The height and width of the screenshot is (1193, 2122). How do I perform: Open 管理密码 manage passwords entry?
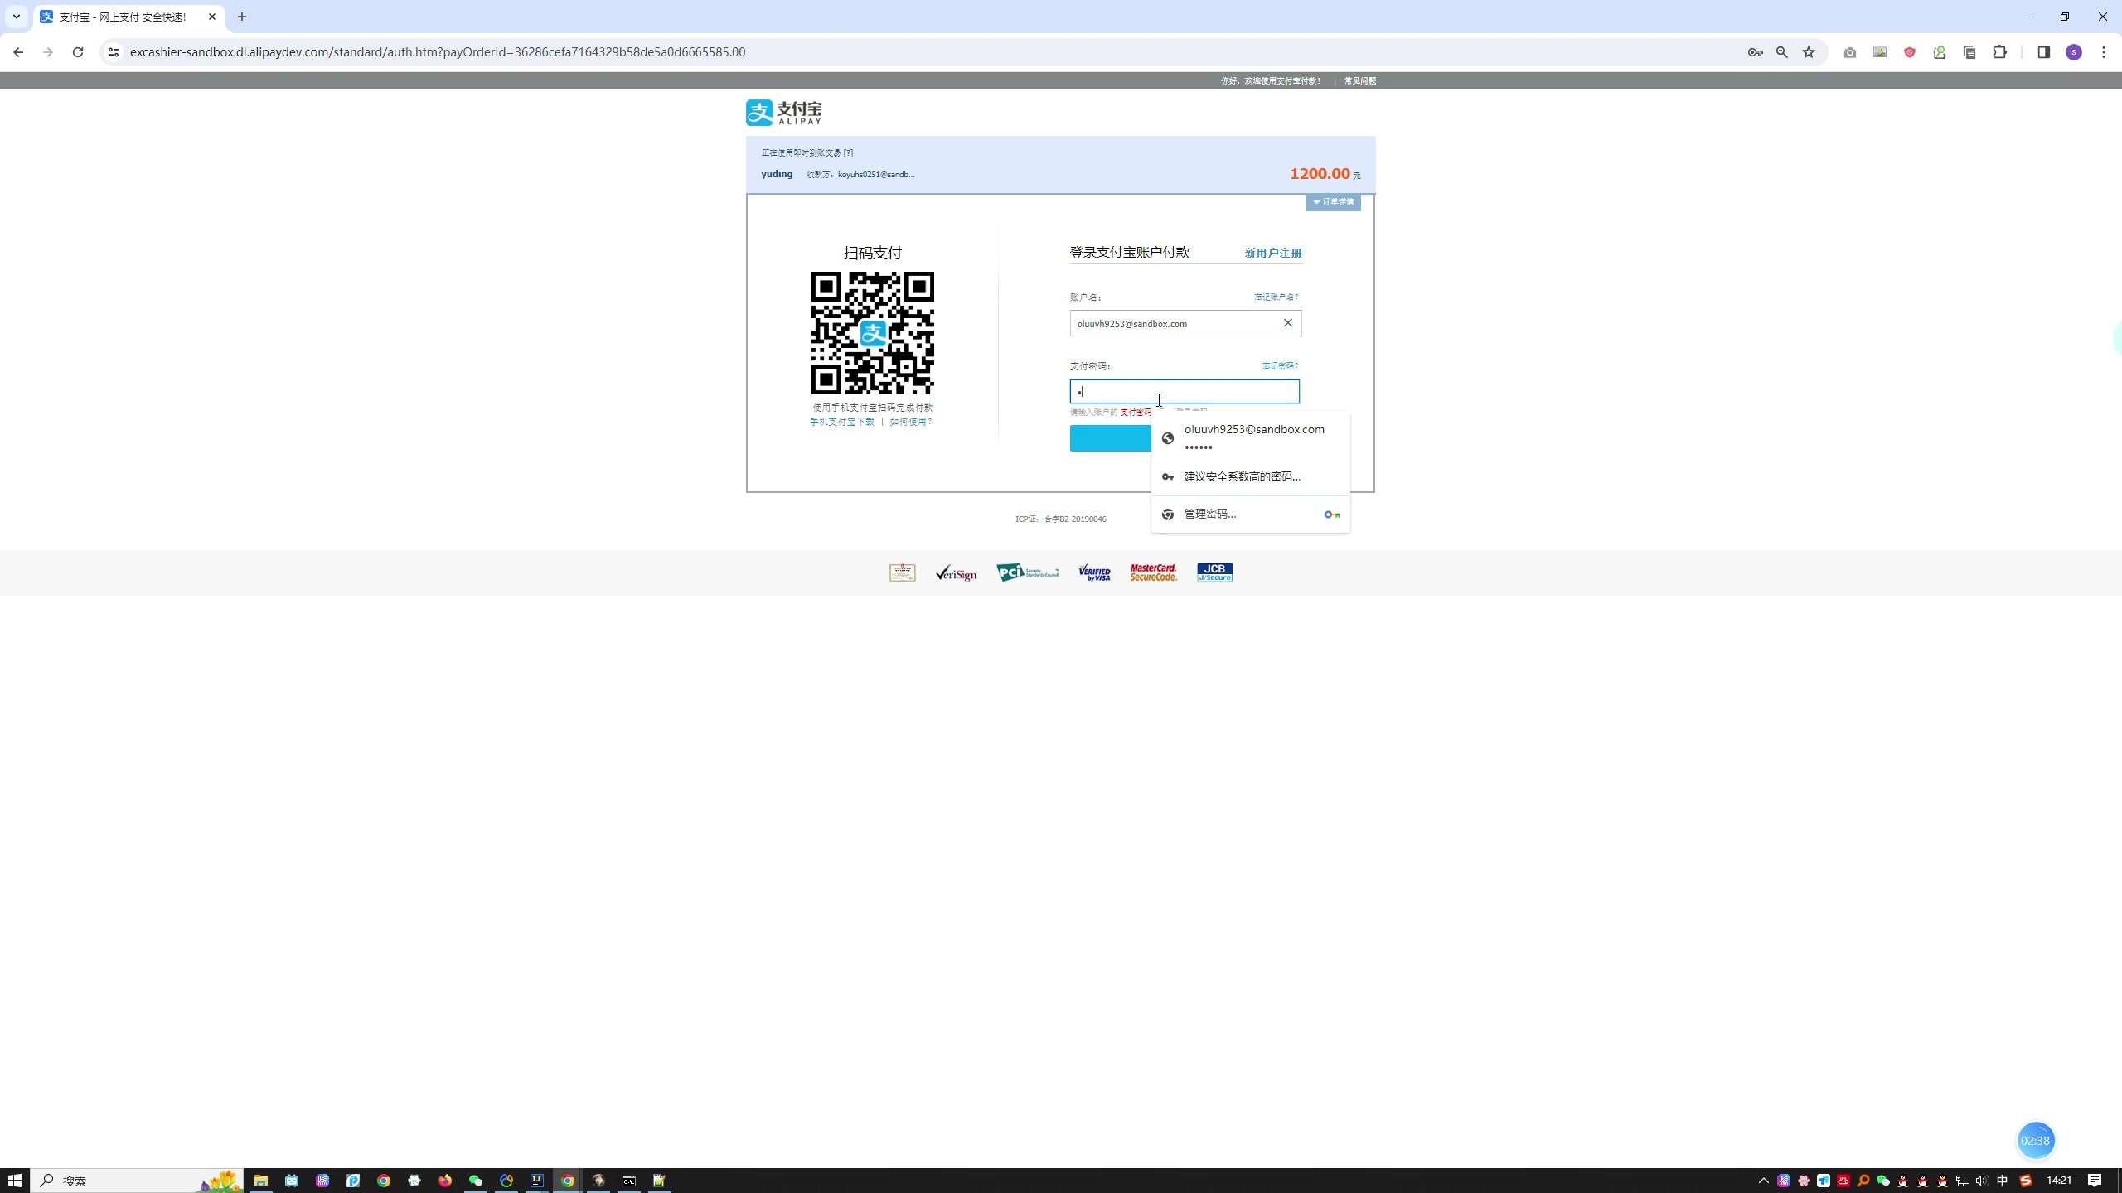click(1250, 514)
